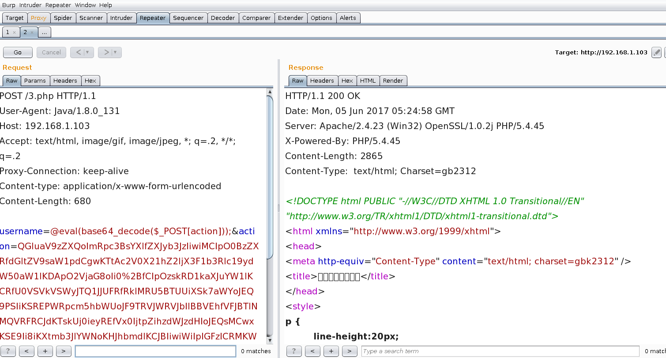Image resolution: width=666 pixels, height=358 pixels.
Task: Select the Response Raw tab
Action: pyautogui.click(x=298, y=80)
